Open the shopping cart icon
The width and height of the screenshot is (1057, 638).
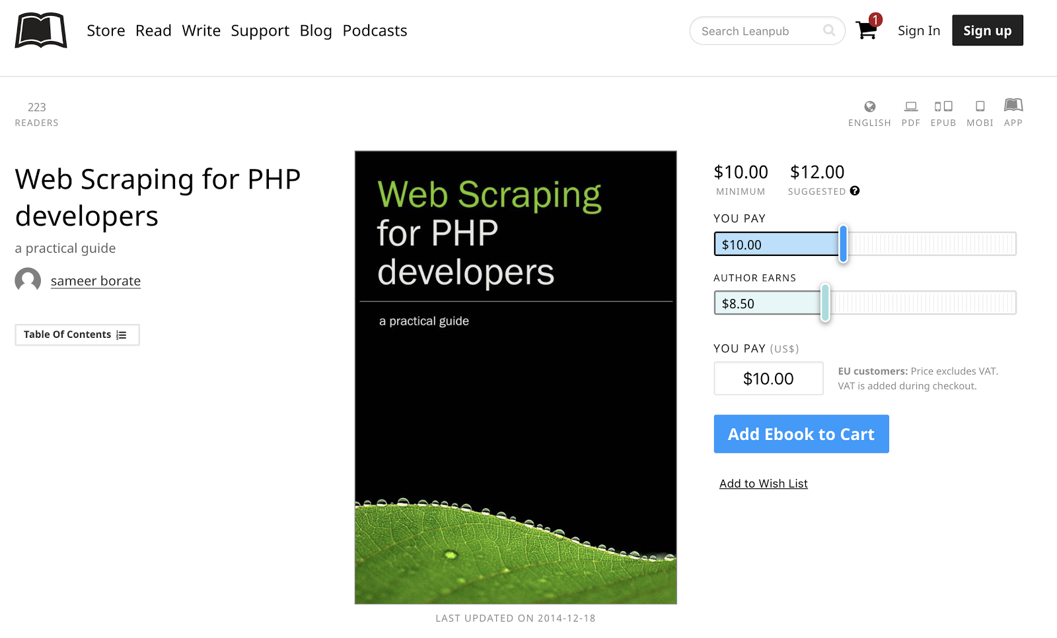tap(866, 30)
